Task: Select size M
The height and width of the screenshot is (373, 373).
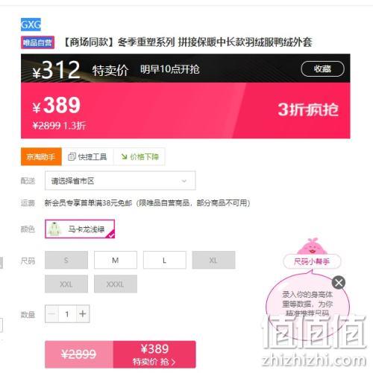Action: coord(116,260)
